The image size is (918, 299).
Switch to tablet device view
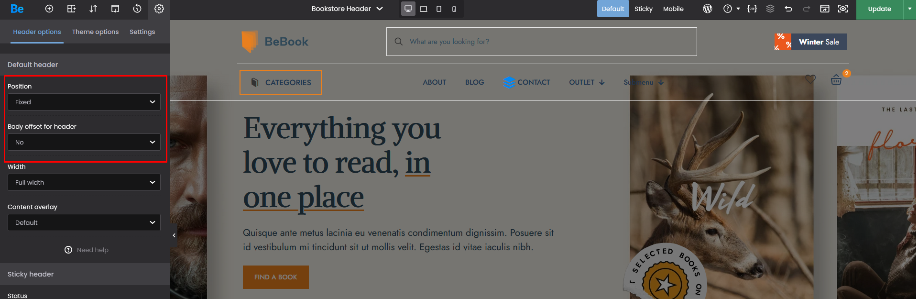click(439, 9)
